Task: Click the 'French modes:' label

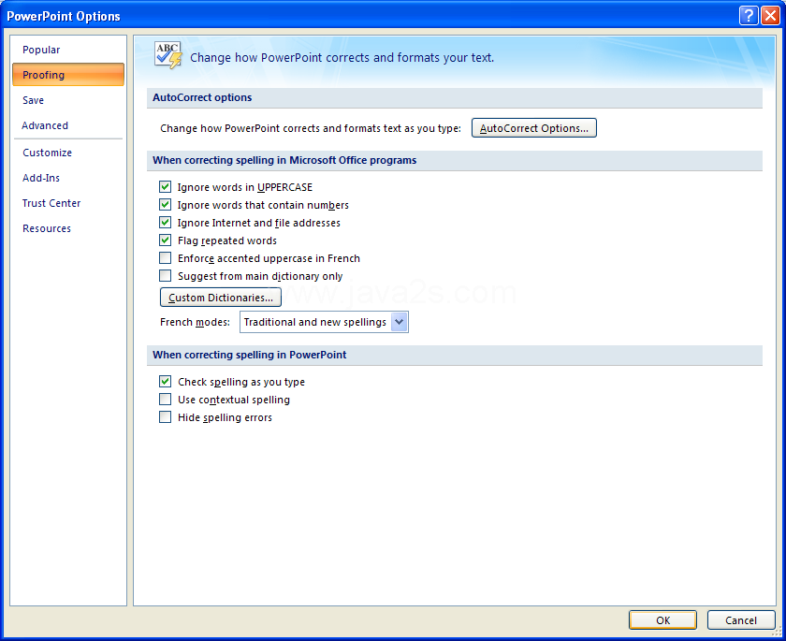Action: click(195, 322)
